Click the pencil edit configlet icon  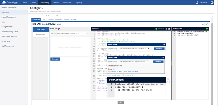(x=207, y=24)
